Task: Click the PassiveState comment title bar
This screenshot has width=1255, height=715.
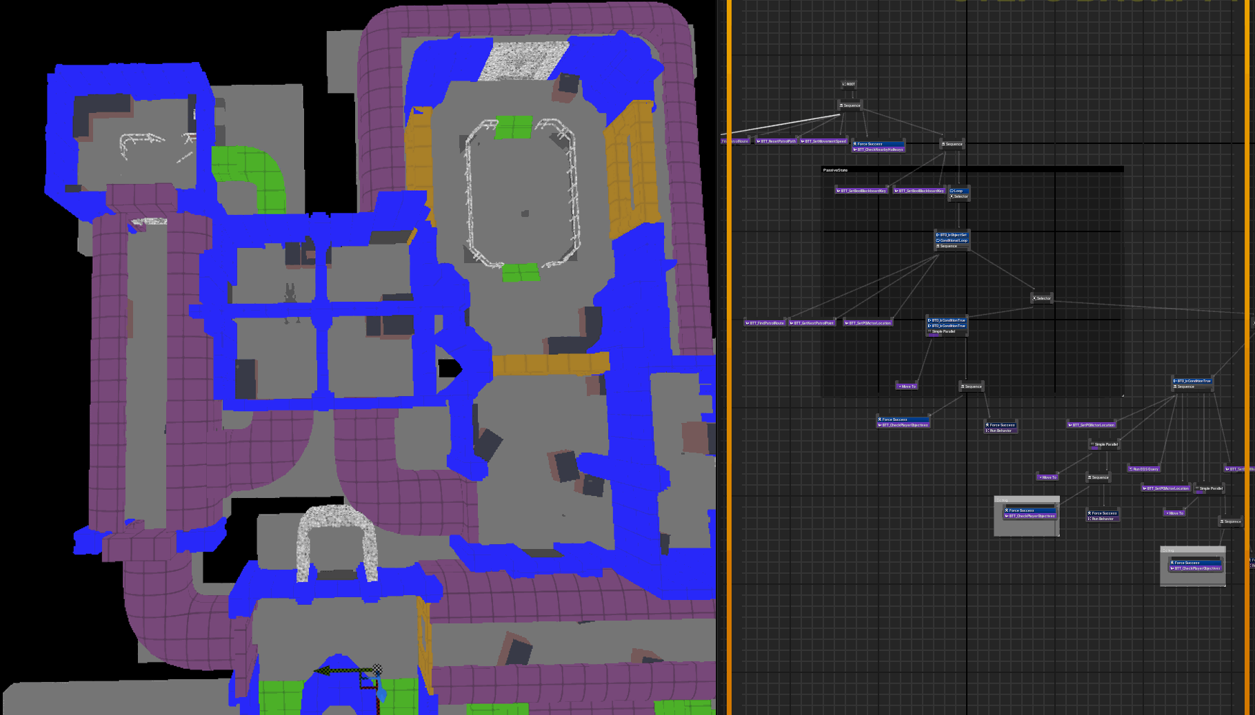Action: pyautogui.click(x=972, y=169)
